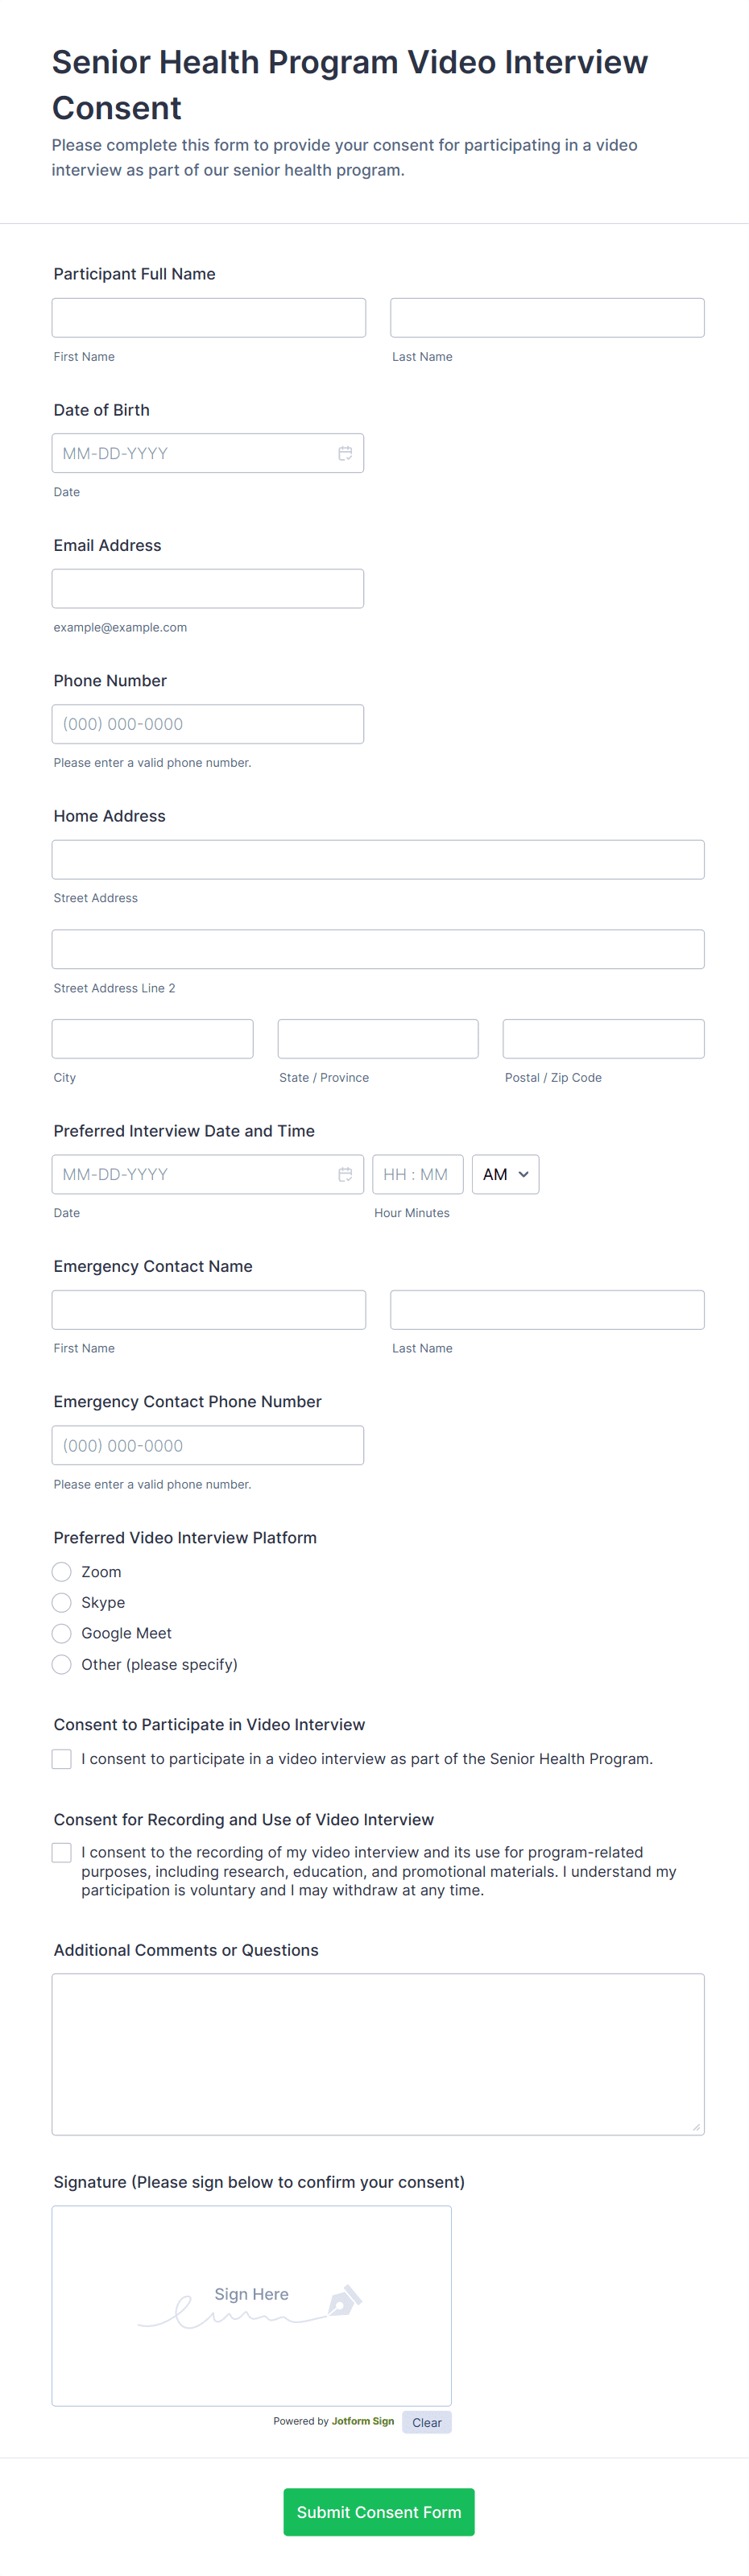Screen dimensions: 749x2576
Task: Enable the recording and use consent checkbox
Action: 61,1852
